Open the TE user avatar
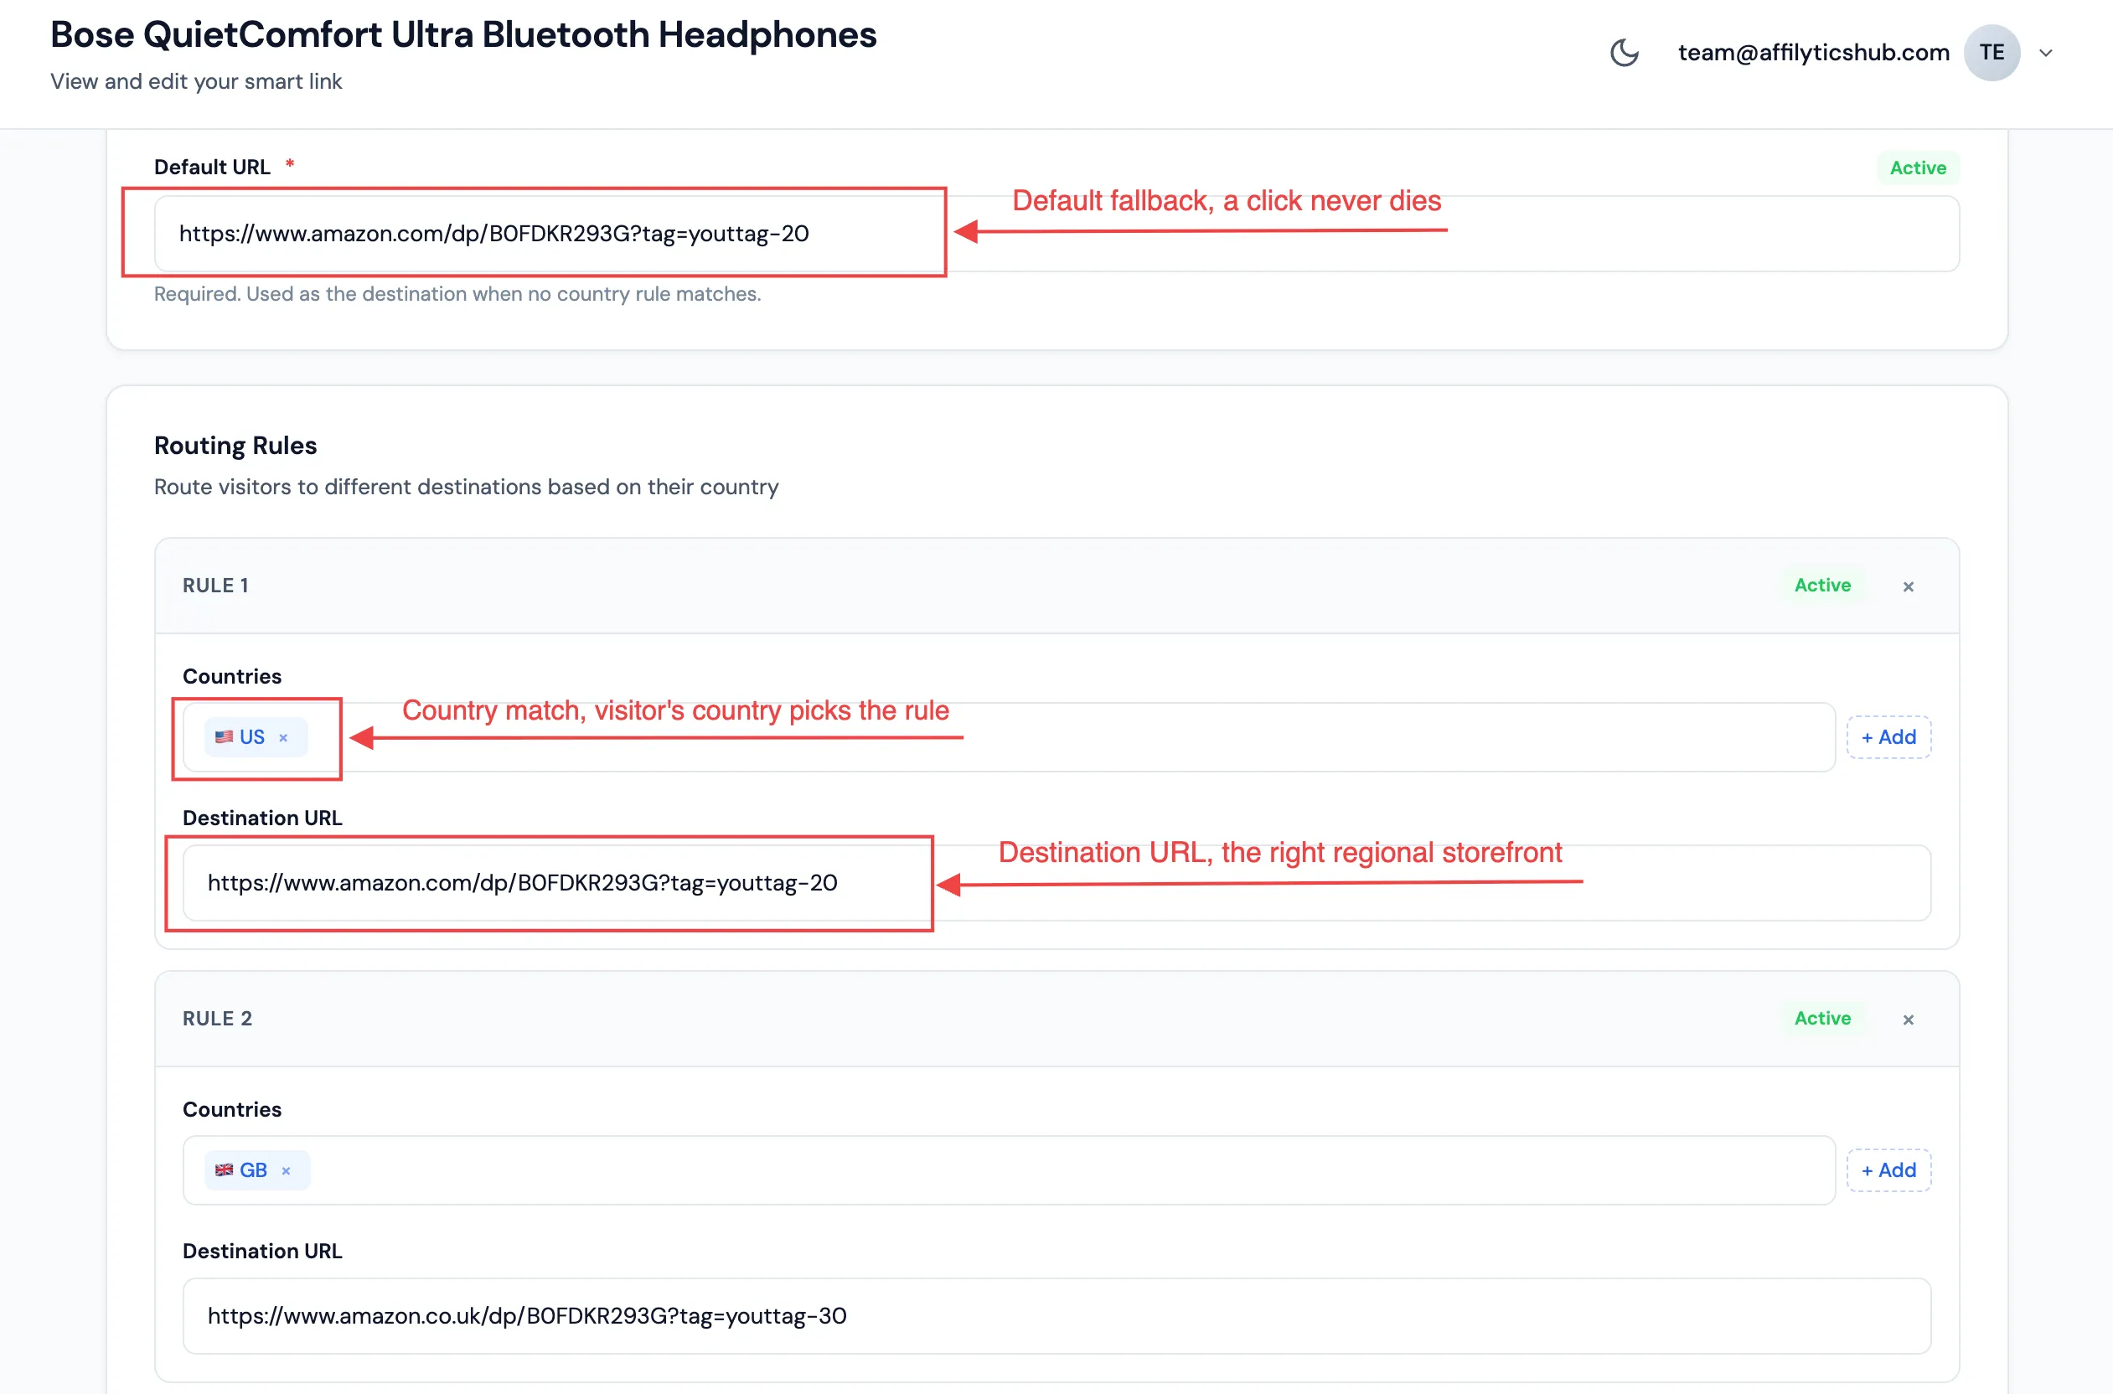Viewport: 2113px width, 1394px height. (1992, 53)
